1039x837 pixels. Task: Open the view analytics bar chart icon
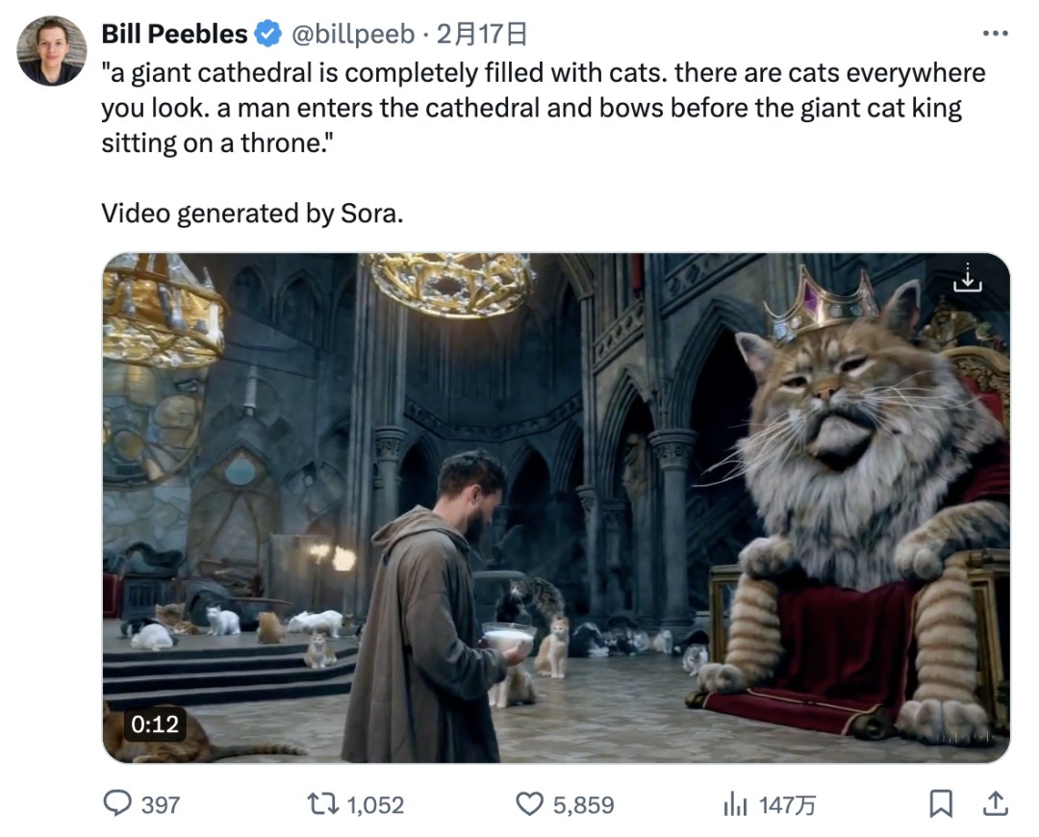(735, 803)
